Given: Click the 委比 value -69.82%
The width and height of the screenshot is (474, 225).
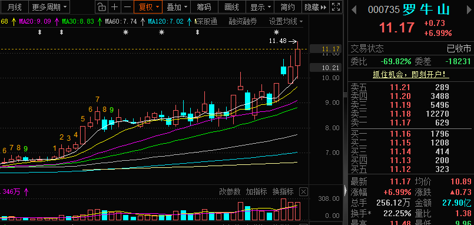Looking at the screenshot, I should pos(396,62).
